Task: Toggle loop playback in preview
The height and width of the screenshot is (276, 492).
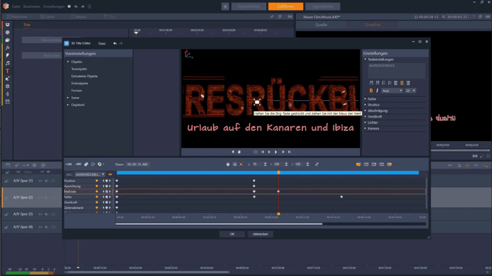Action: coord(256,152)
